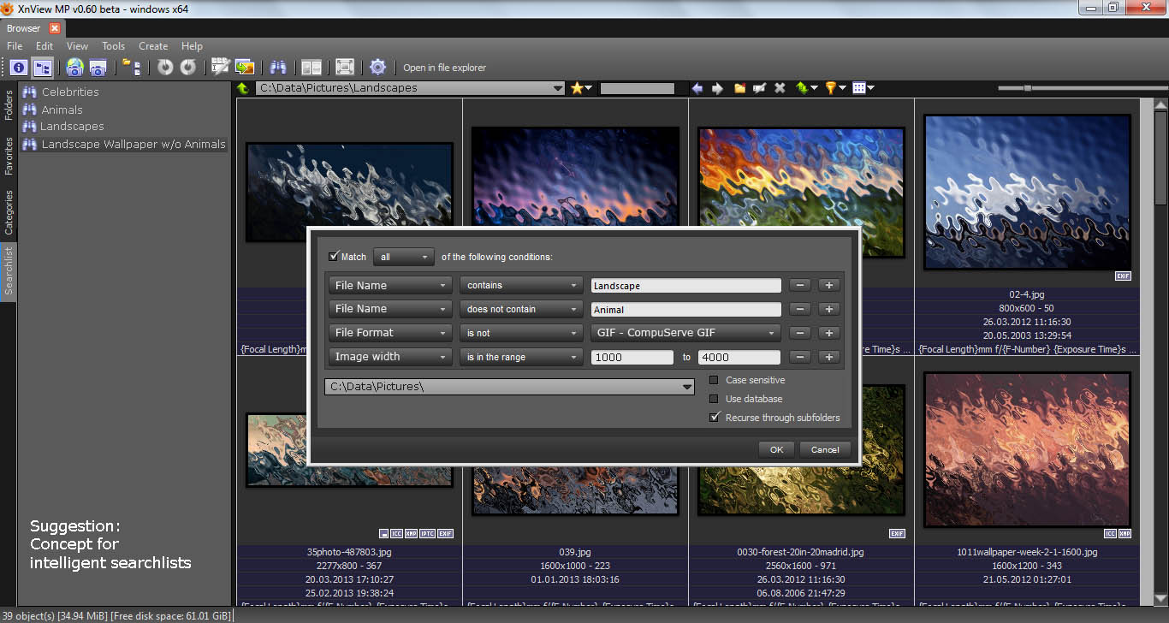Click the compare images icon
The height and width of the screenshot is (623, 1169).
pos(312,68)
